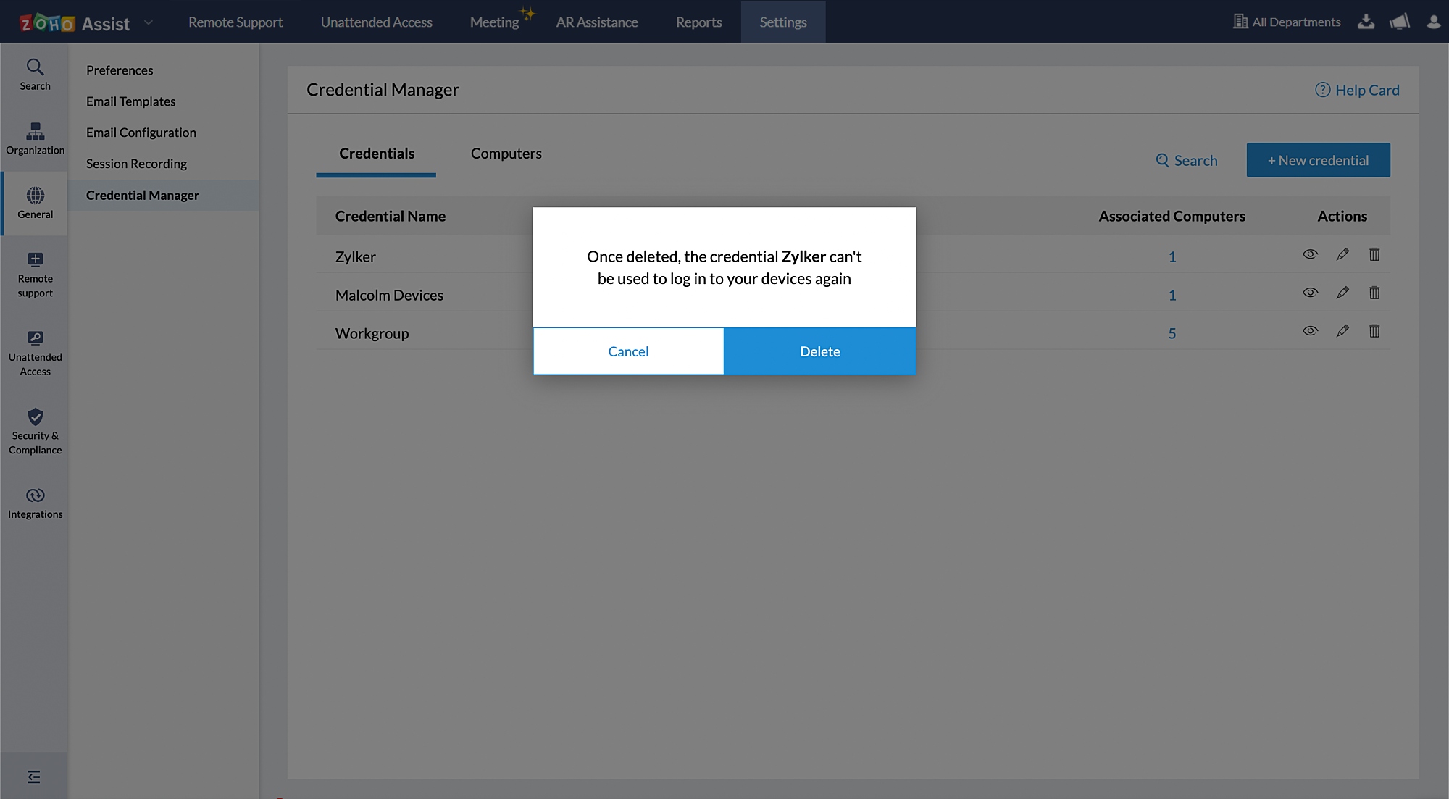1449x799 pixels.
Task: Cancel the credential deletion
Action: (x=628, y=351)
